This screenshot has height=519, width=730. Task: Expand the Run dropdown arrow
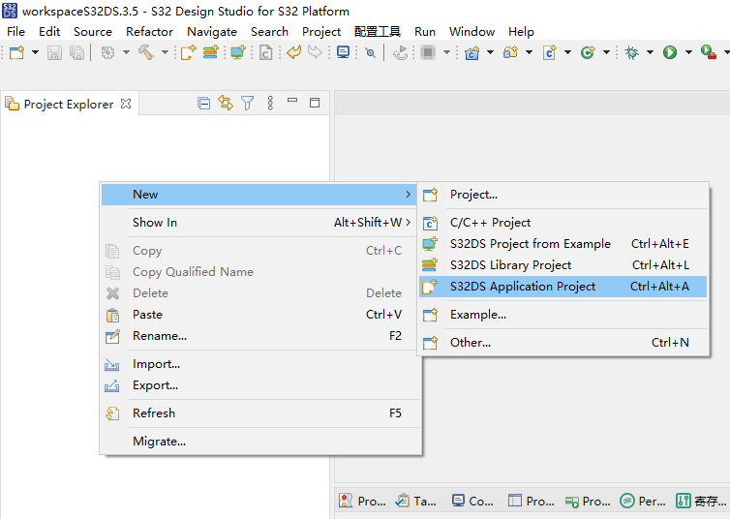point(688,52)
